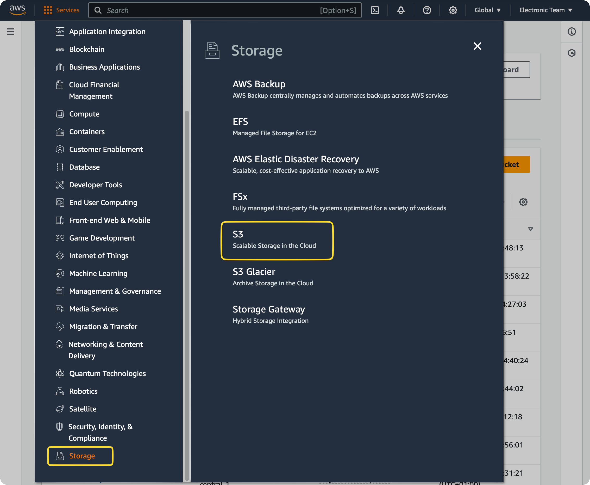Click the column sort triangle in the table

coord(531,229)
